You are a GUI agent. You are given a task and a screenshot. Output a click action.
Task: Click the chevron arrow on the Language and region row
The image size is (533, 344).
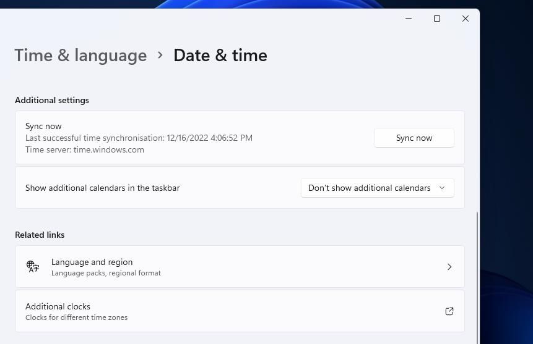click(x=449, y=267)
